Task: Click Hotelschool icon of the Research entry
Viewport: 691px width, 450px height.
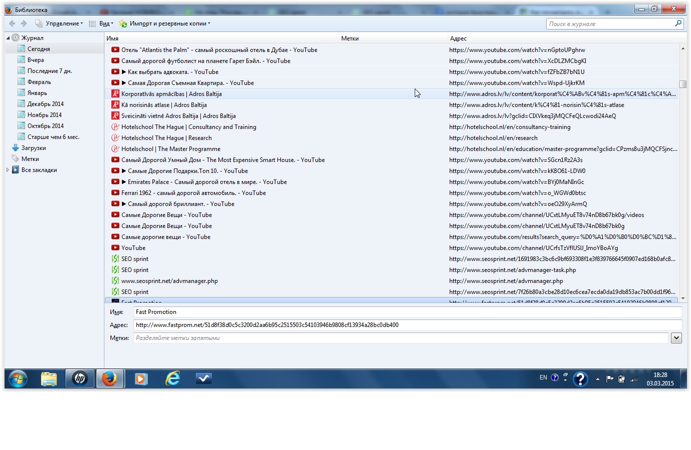Action: pyautogui.click(x=115, y=138)
